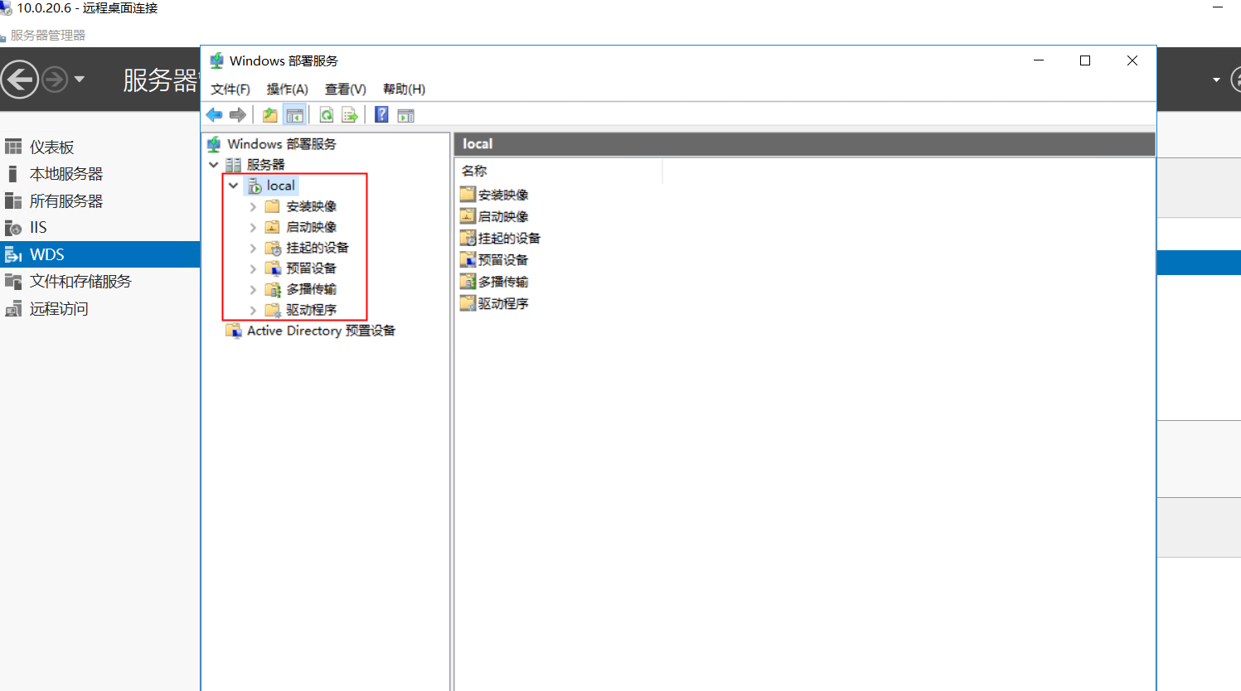1241x691 pixels.
Task: Expand the 预留设备 tree node
Action: click(x=253, y=268)
